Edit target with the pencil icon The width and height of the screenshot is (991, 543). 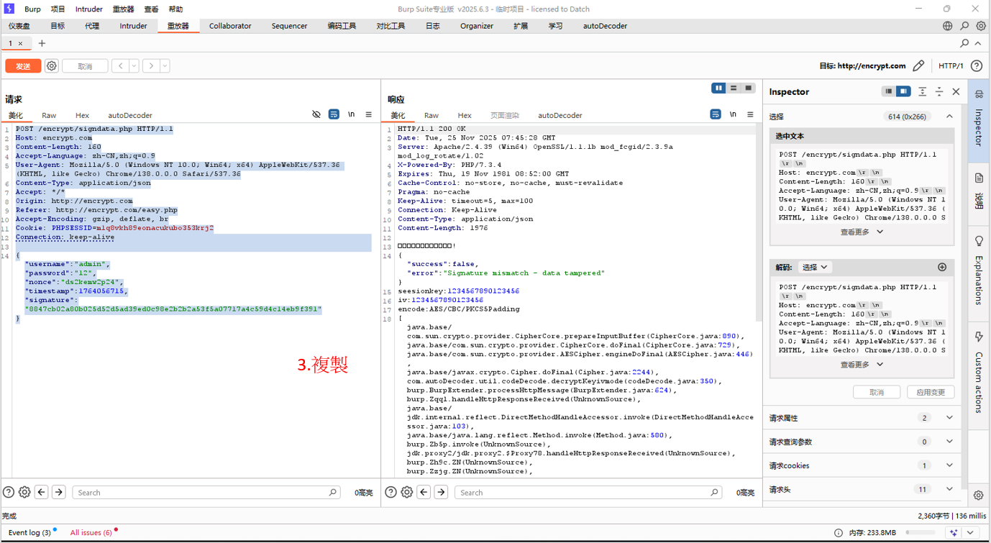pyautogui.click(x=918, y=66)
